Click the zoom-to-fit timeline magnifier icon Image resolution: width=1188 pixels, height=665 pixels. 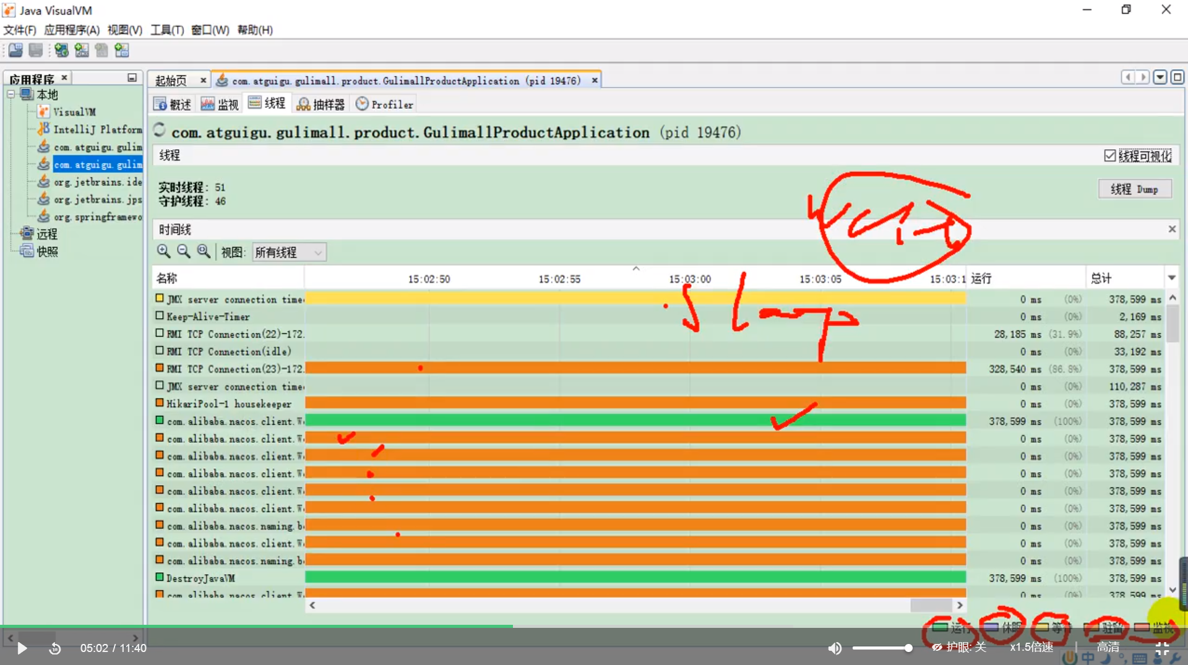click(204, 251)
